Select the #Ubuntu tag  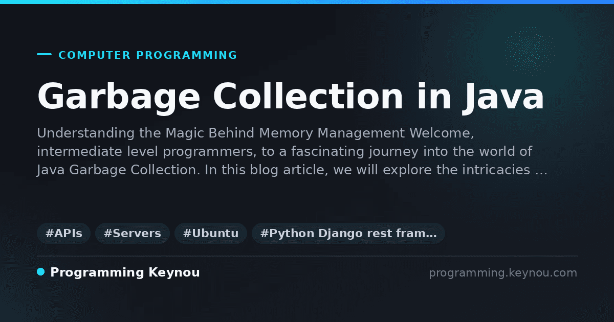(x=211, y=234)
